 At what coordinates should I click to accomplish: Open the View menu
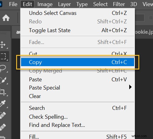(x=148, y=4)
